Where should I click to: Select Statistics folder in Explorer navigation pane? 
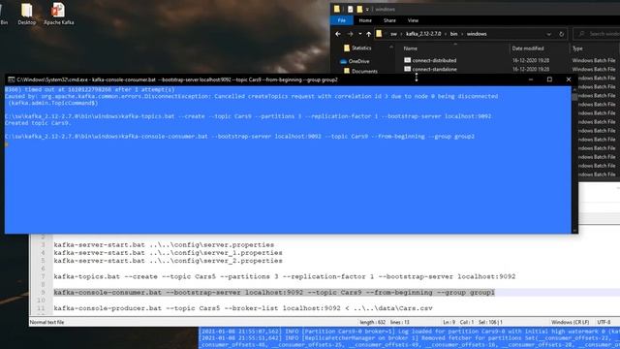coord(357,48)
